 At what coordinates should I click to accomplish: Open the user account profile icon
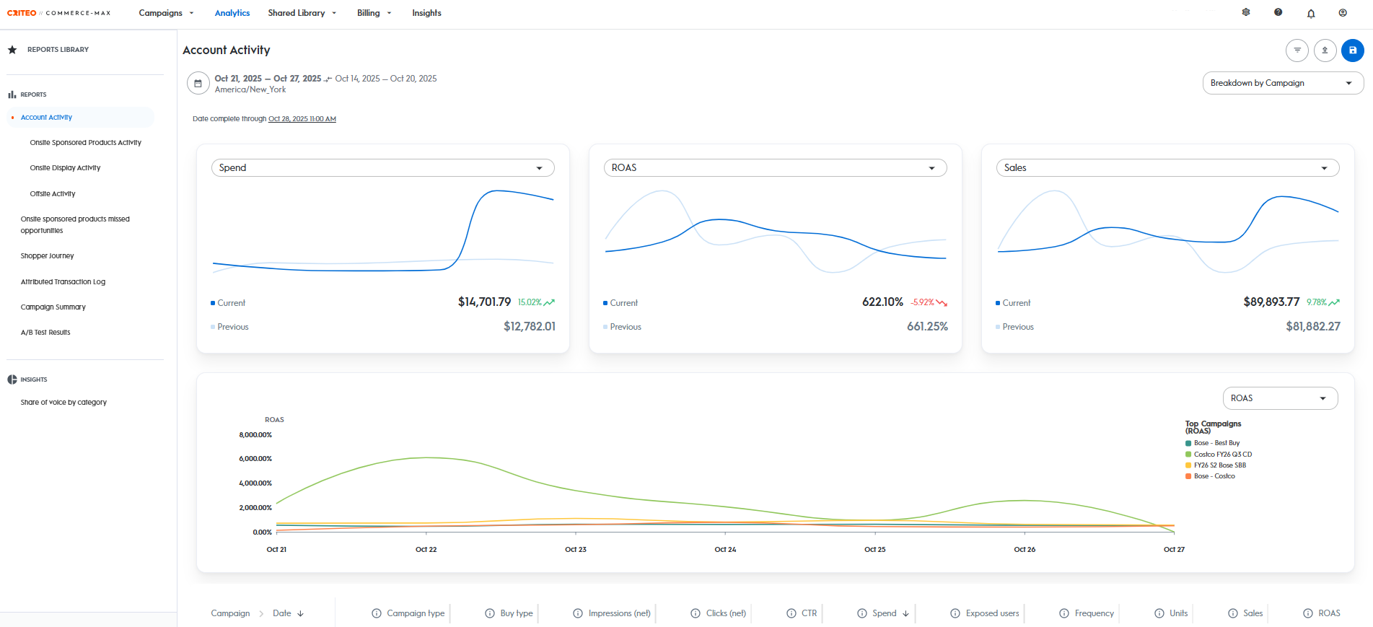pyautogui.click(x=1343, y=12)
